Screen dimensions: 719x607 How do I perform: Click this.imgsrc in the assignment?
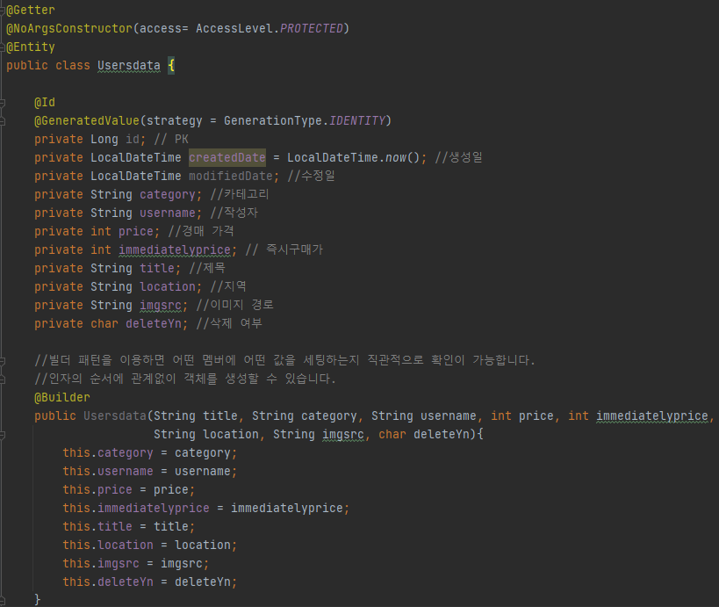tap(101, 563)
